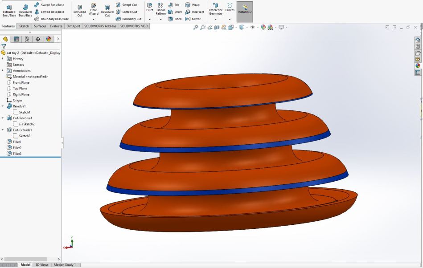423x268 pixels.
Task: Switch to the Sketch tab
Action: (x=24, y=26)
